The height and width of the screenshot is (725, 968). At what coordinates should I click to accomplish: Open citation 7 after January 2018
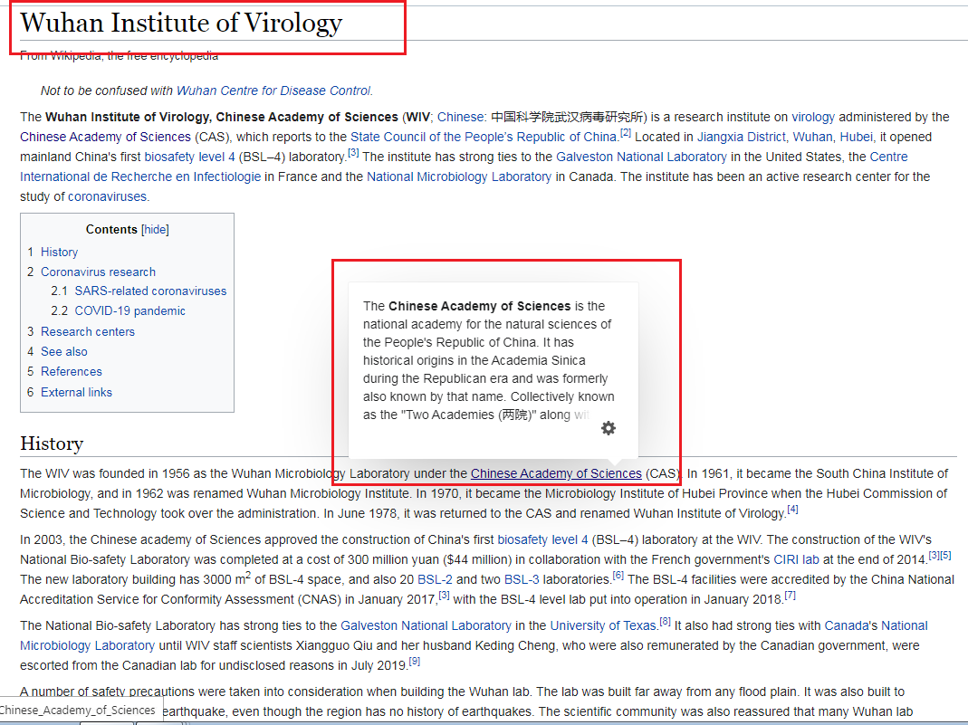[x=791, y=596]
